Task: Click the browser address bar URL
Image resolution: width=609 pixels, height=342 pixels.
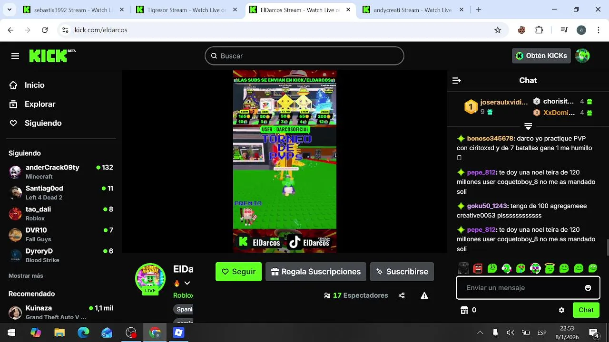Action: 101,30
